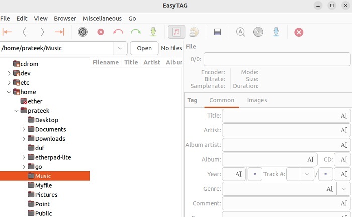Screen dimensions: 352x217
Task: Click the total tracks number button
Action: pos(326,174)
